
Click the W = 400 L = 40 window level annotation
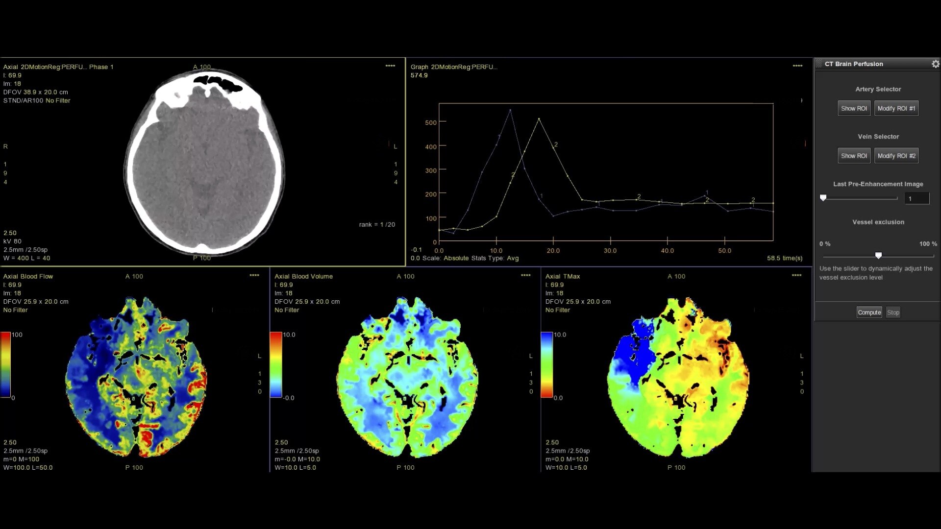(x=26, y=258)
